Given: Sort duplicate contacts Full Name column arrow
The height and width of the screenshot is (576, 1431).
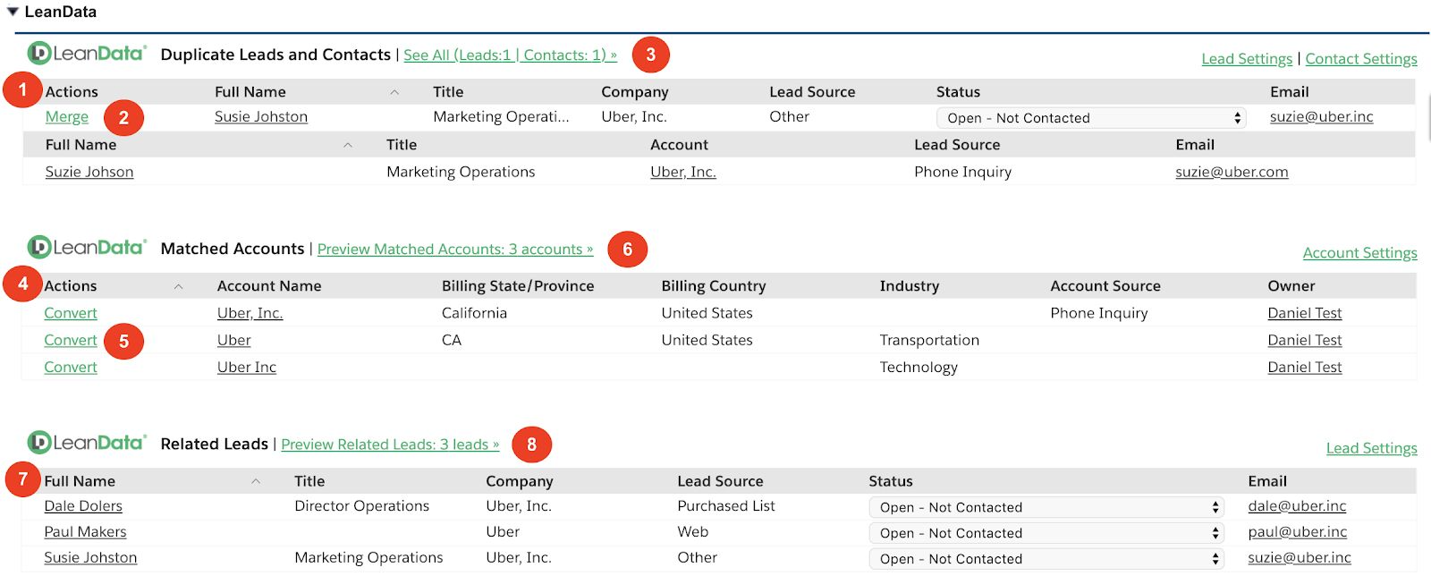Looking at the screenshot, I should click(x=348, y=145).
